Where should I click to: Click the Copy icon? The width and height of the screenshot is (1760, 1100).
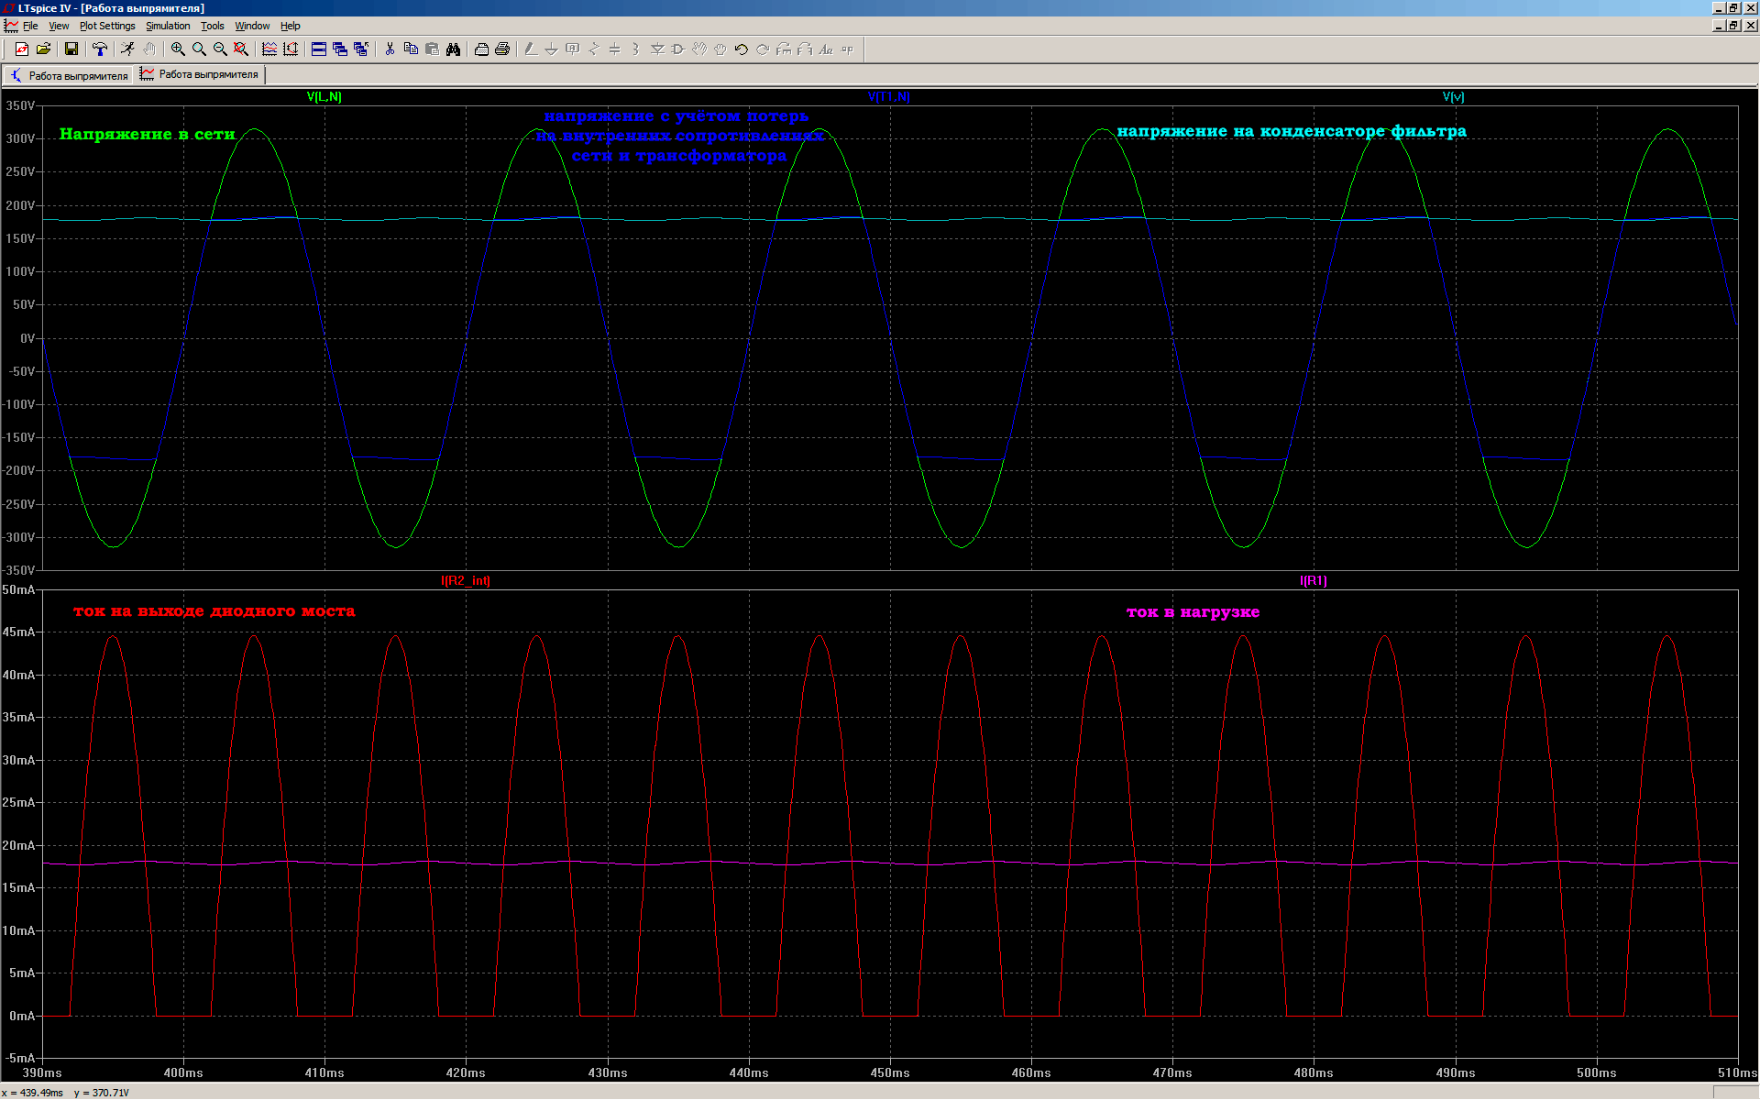coord(411,49)
